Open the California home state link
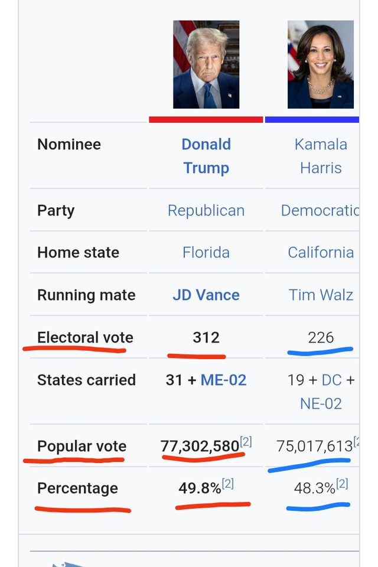 point(321,252)
